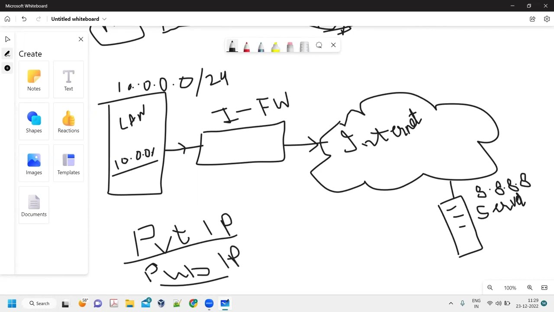The width and height of the screenshot is (554, 312).
Task: Add sticky Notes to the whiteboard
Action: coord(34,80)
